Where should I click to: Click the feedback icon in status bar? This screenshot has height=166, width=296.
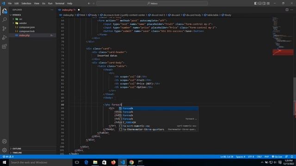[x=286, y=157]
